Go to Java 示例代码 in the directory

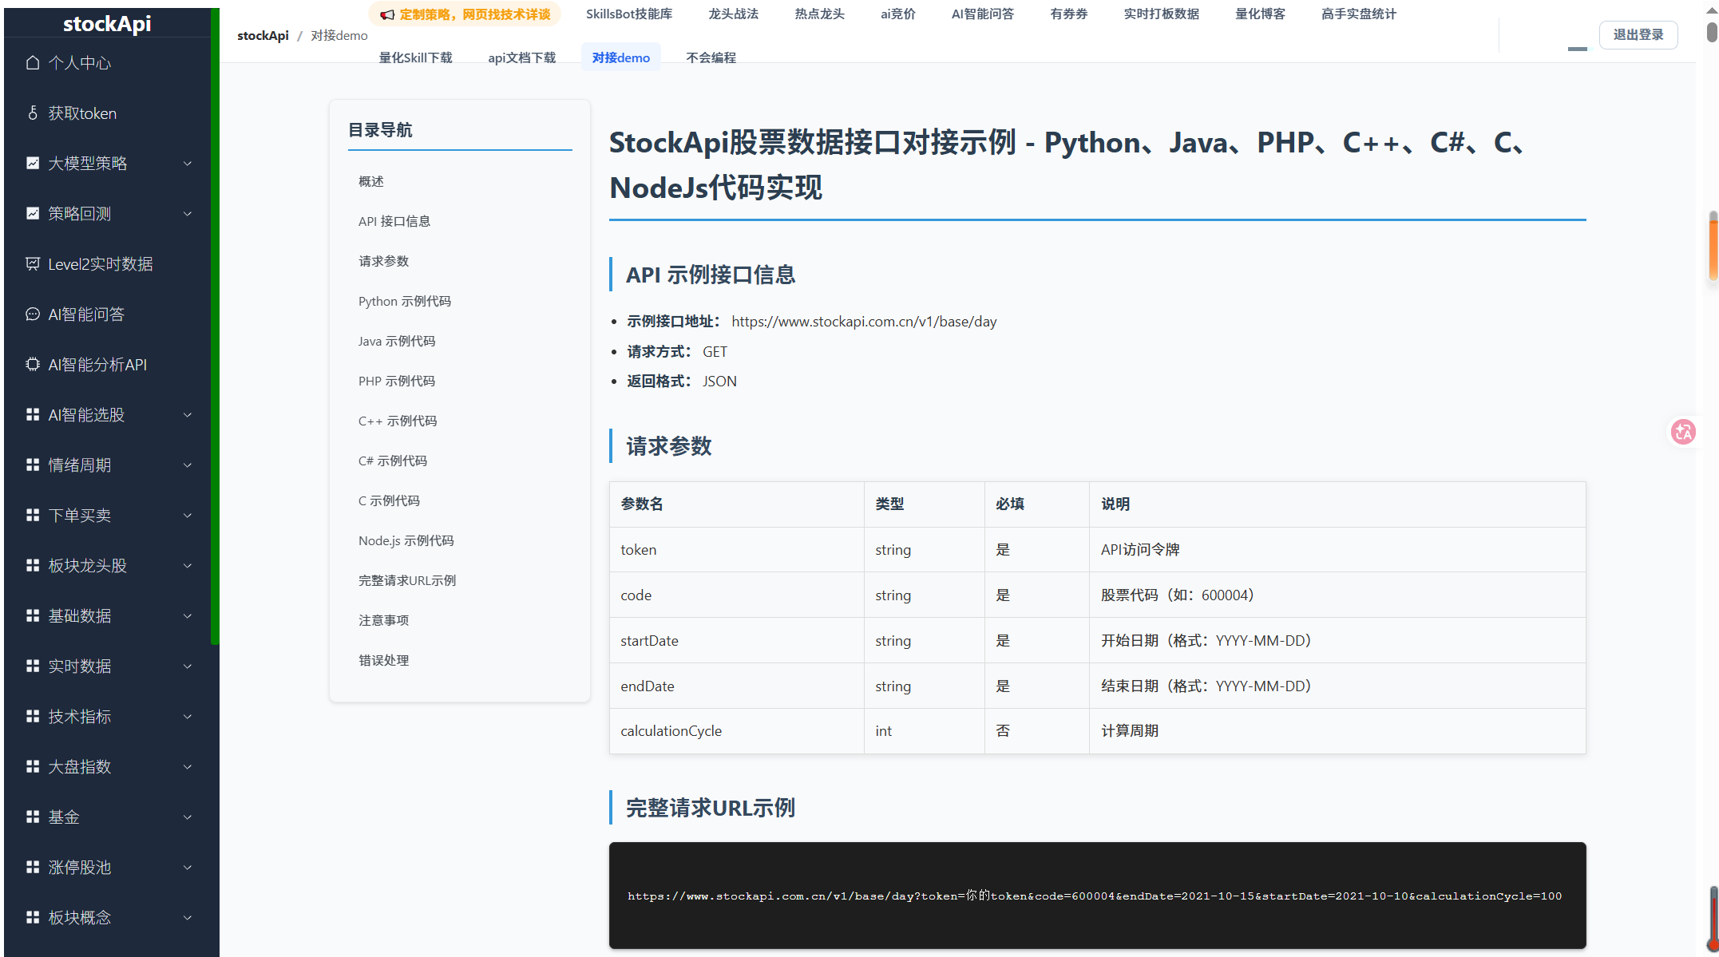click(397, 341)
